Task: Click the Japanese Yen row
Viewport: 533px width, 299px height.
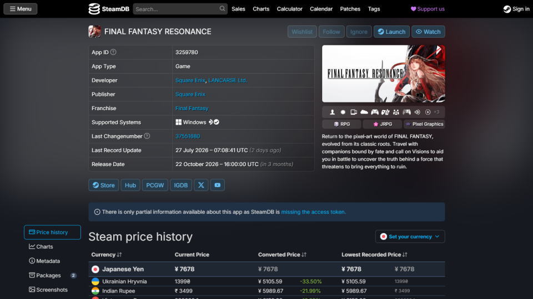Action: tap(267, 269)
